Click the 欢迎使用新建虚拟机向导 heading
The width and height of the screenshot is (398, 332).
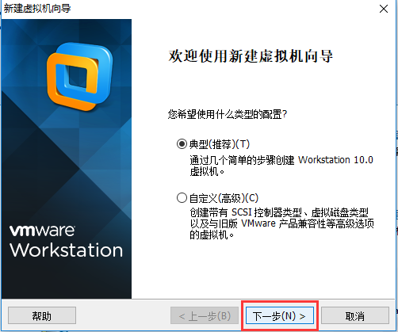(x=251, y=56)
